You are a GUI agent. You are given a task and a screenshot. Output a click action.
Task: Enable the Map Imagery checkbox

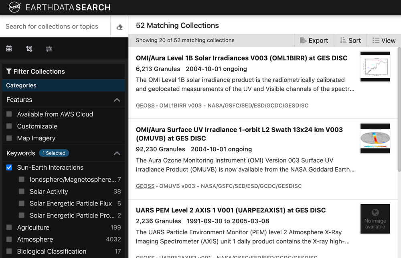[9, 138]
